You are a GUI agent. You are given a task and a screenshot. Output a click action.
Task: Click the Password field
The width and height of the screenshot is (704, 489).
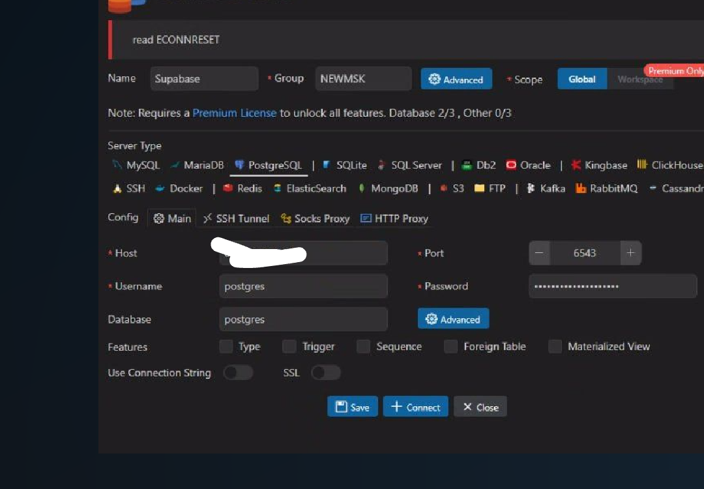[x=613, y=286]
